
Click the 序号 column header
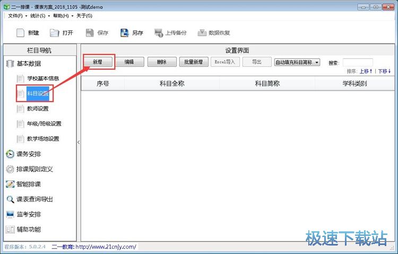103,84
